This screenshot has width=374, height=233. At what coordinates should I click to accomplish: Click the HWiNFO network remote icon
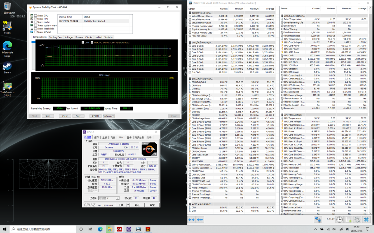pyautogui.click(x=318, y=220)
